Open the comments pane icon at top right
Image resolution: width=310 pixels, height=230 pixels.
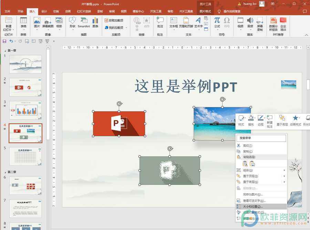305,11
